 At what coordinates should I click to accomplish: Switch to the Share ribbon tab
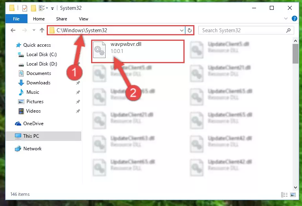coord(62,19)
